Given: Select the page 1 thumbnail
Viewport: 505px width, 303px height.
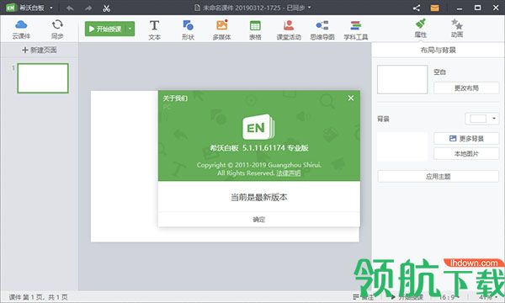Looking at the screenshot, I should 43,78.
